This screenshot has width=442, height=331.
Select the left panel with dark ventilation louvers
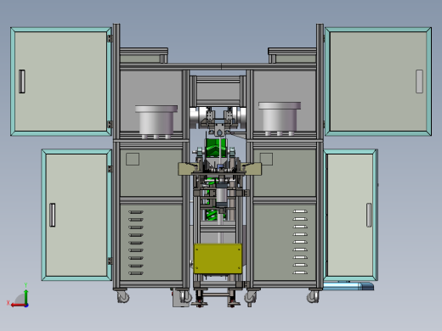[151, 242]
